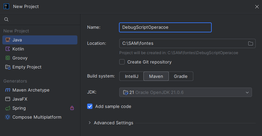Image resolution: width=262 pixels, height=136 pixels.
Task: Click the Name: label
Action: 94,27
